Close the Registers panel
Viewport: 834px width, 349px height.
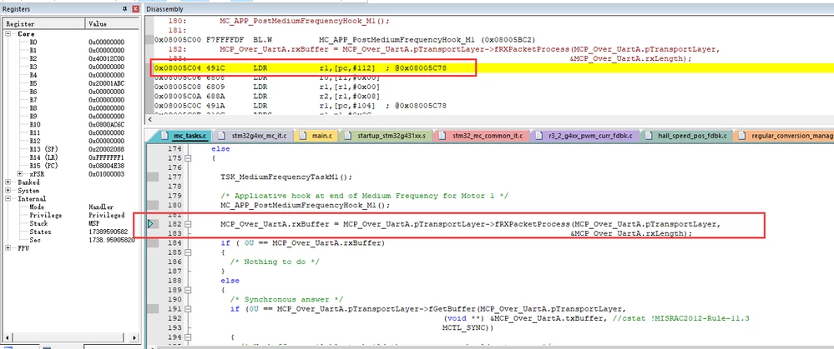[x=135, y=9]
